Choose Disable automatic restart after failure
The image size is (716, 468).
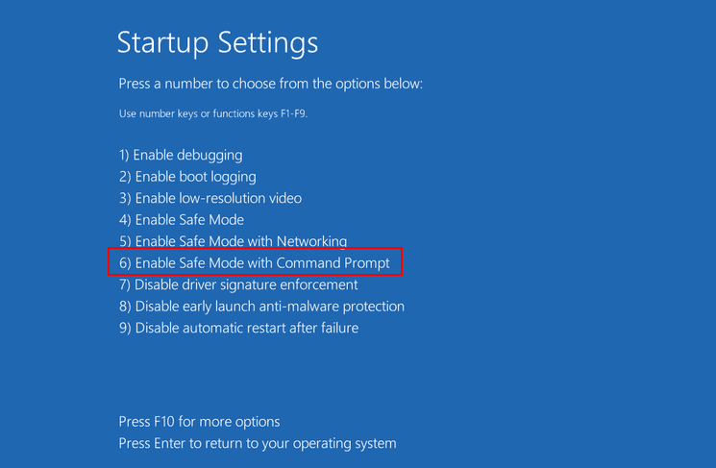[238, 328]
